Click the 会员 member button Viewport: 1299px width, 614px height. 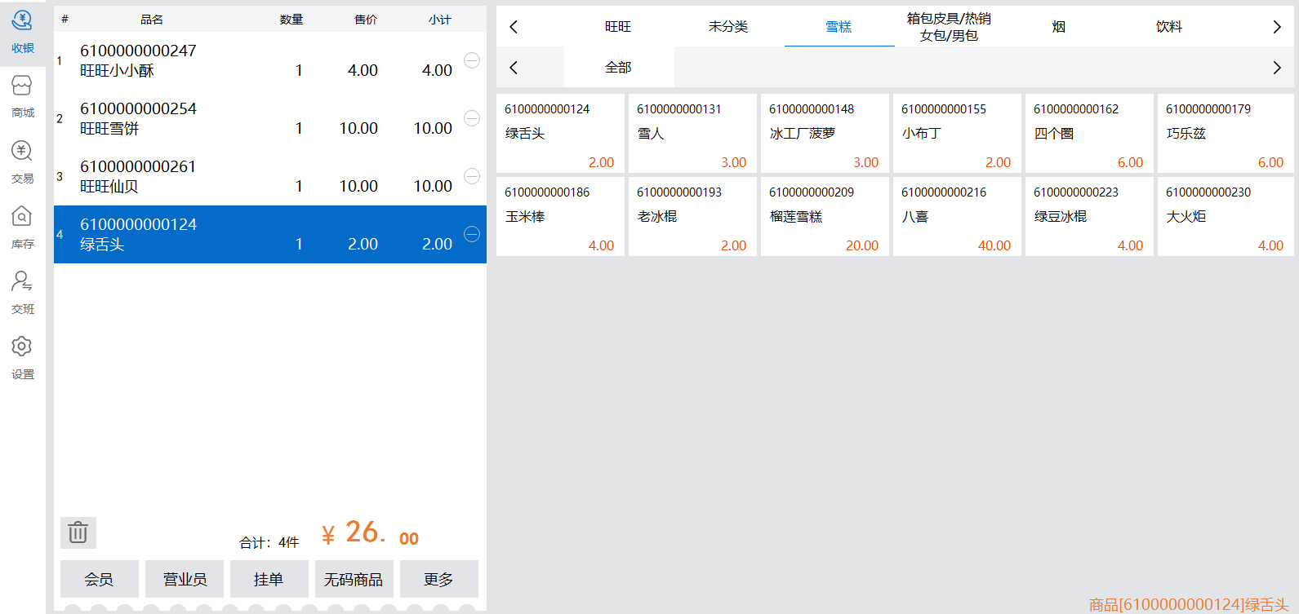[x=100, y=579]
